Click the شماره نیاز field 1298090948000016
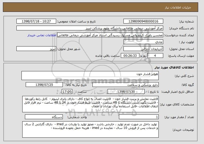The height and width of the screenshot is (144, 204). click(143, 21)
